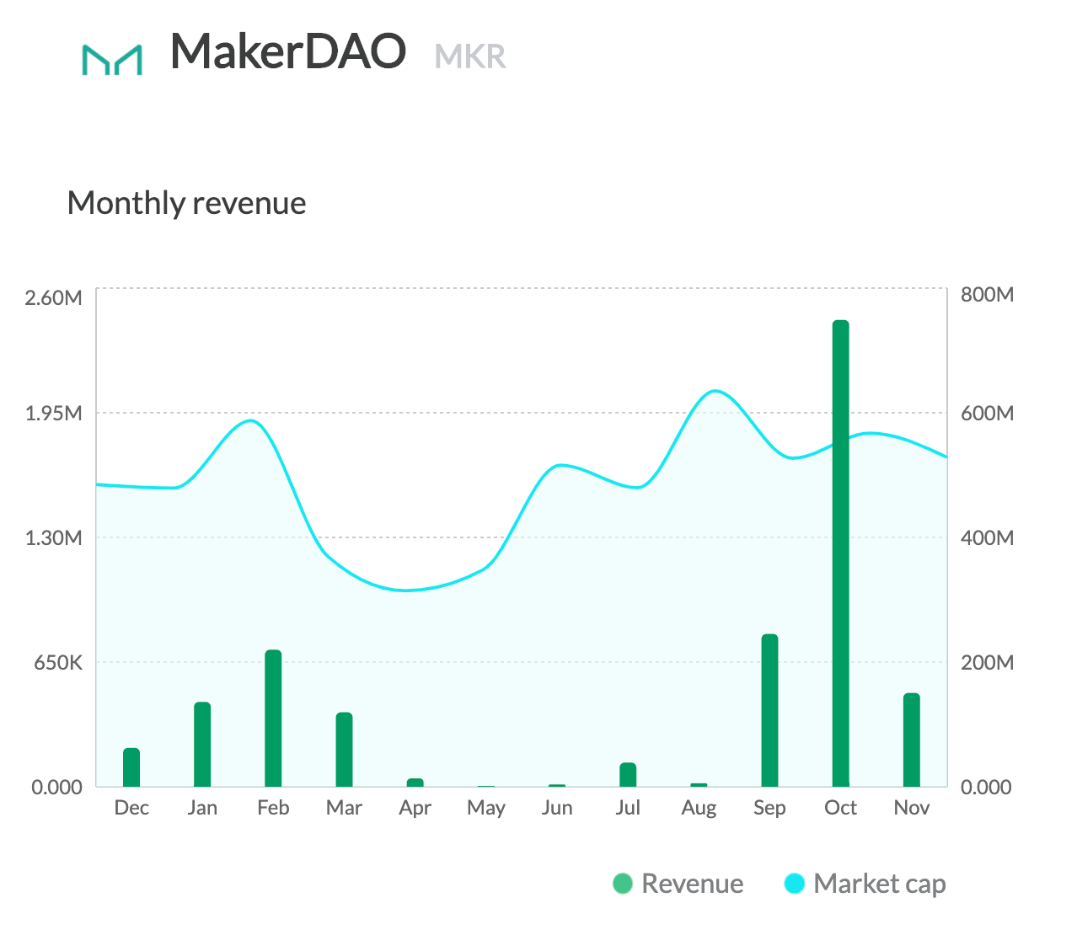The image size is (1077, 935).
Task: Click the MakerDAO logo icon
Action: click(112, 59)
